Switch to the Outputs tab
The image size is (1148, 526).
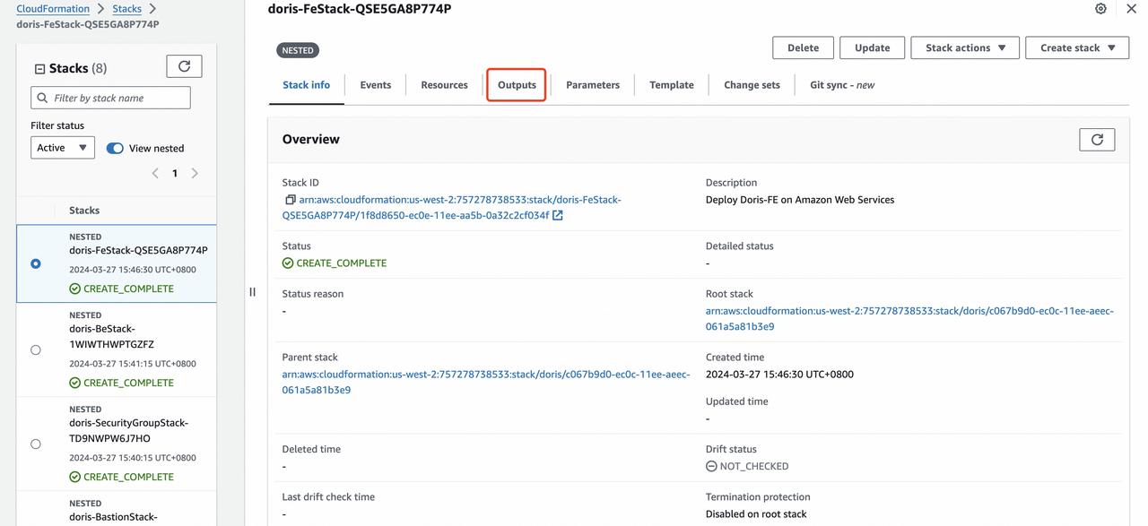[517, 85]
